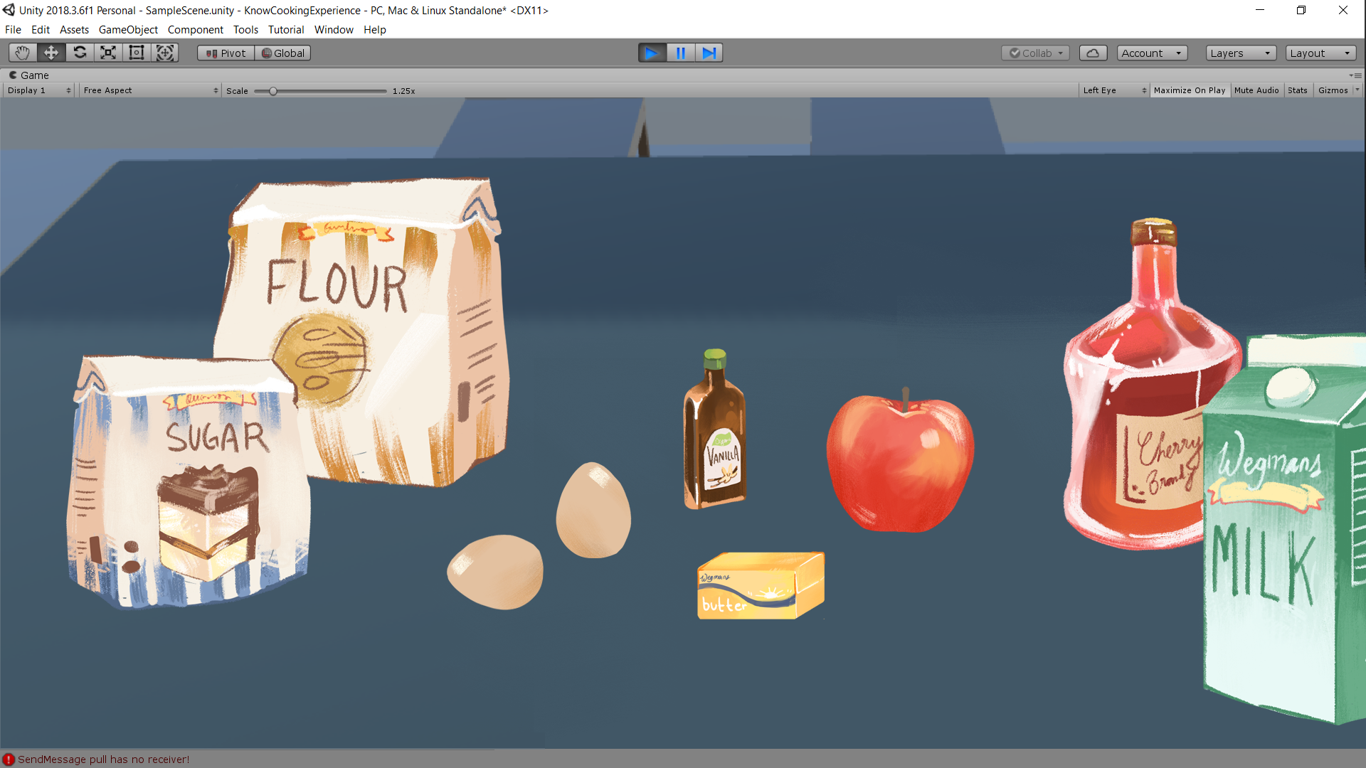The height and width of the screenshot is (768, 1366).
Task: Click the Step frame button
Action: pyautogui.click(x=709, y=53)
